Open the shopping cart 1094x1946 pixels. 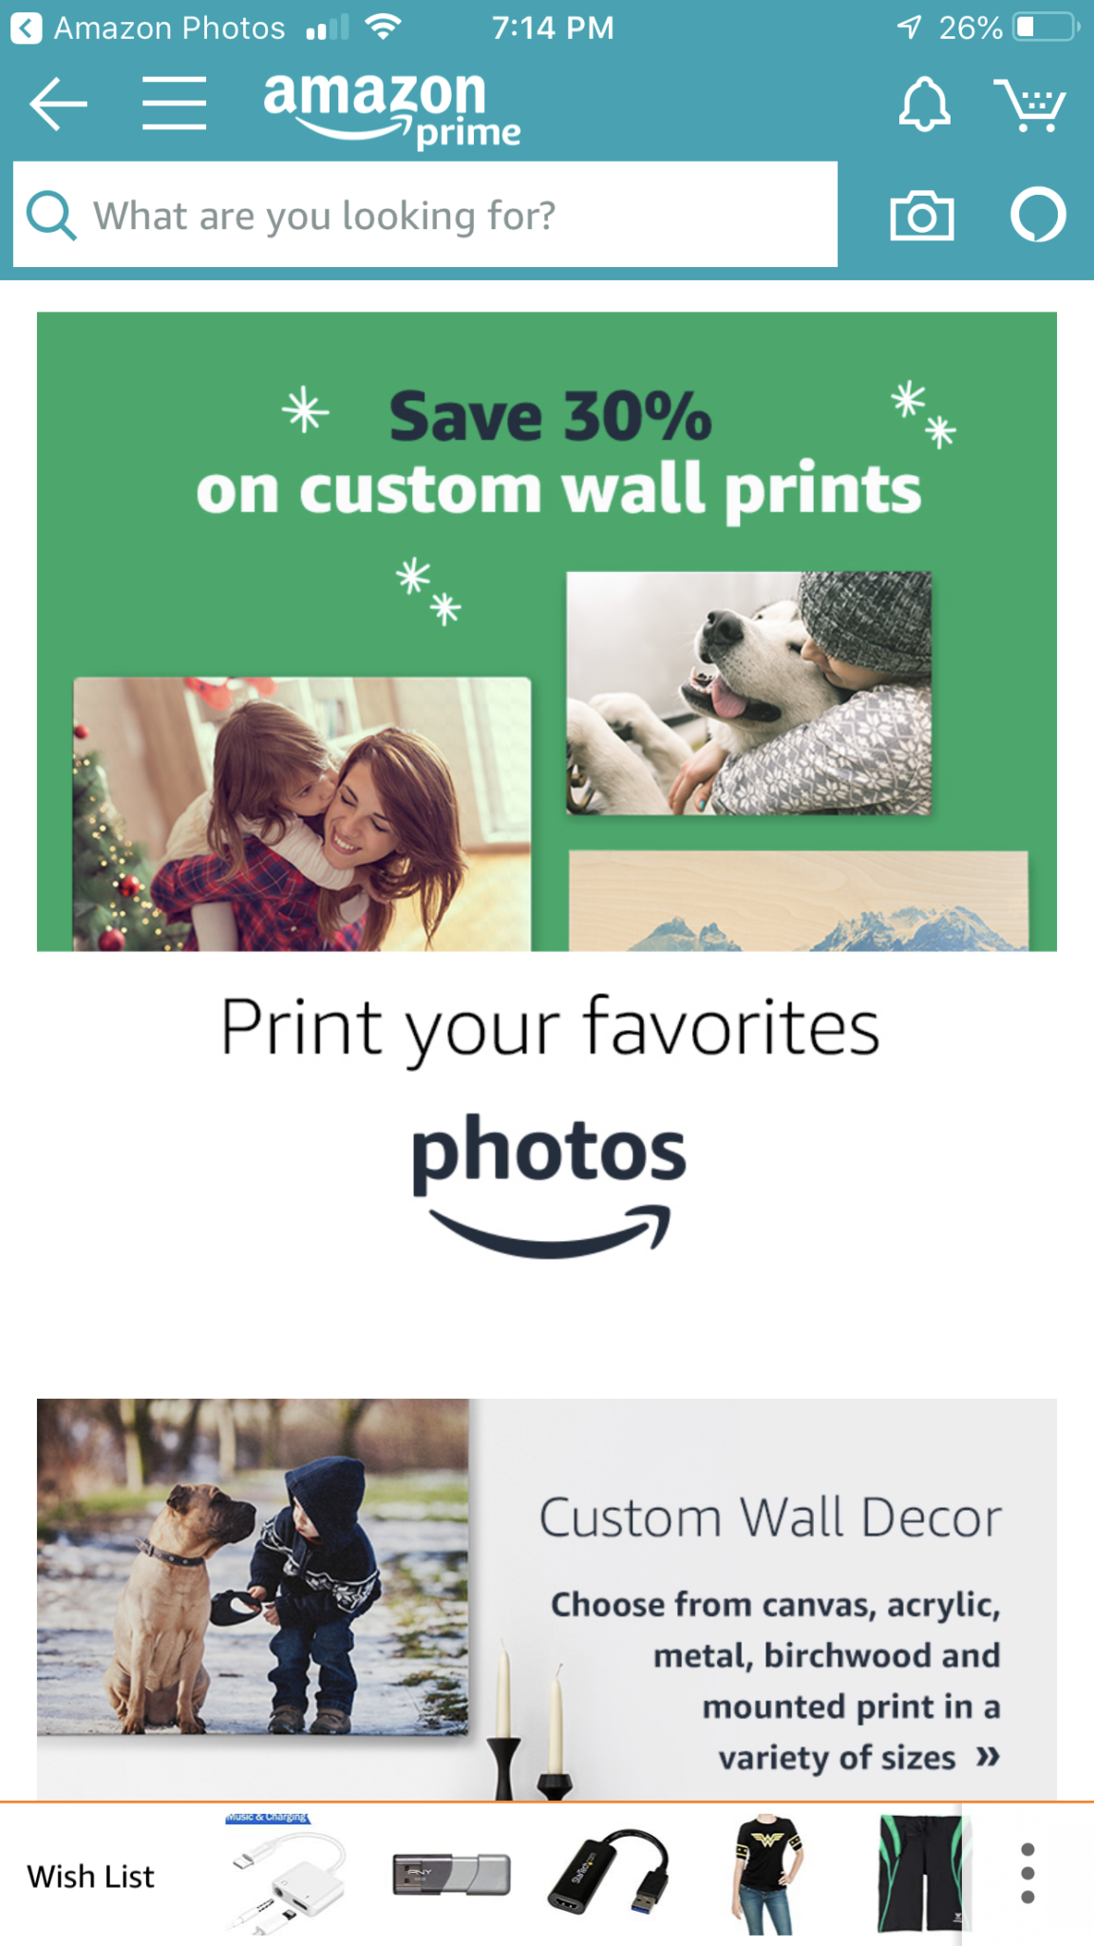click(x=1030, y=105)
